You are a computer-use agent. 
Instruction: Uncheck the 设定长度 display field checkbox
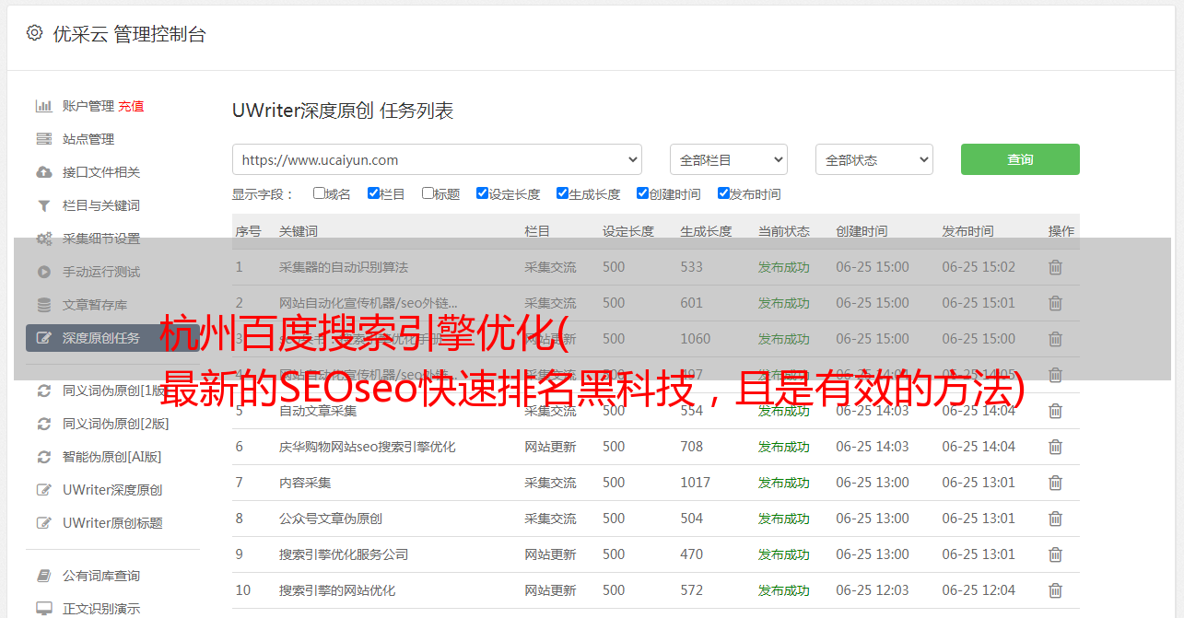(482, 193)
